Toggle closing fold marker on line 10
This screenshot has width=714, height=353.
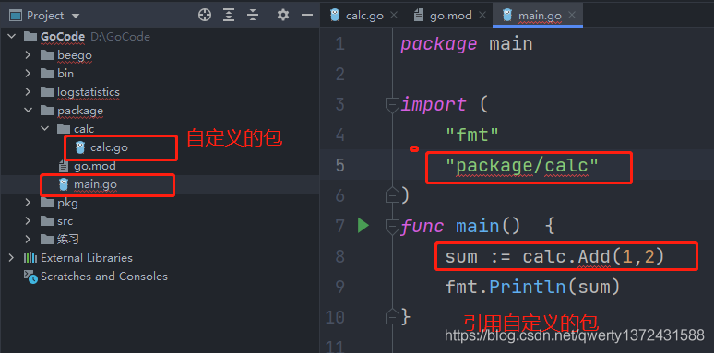point(392,317)
